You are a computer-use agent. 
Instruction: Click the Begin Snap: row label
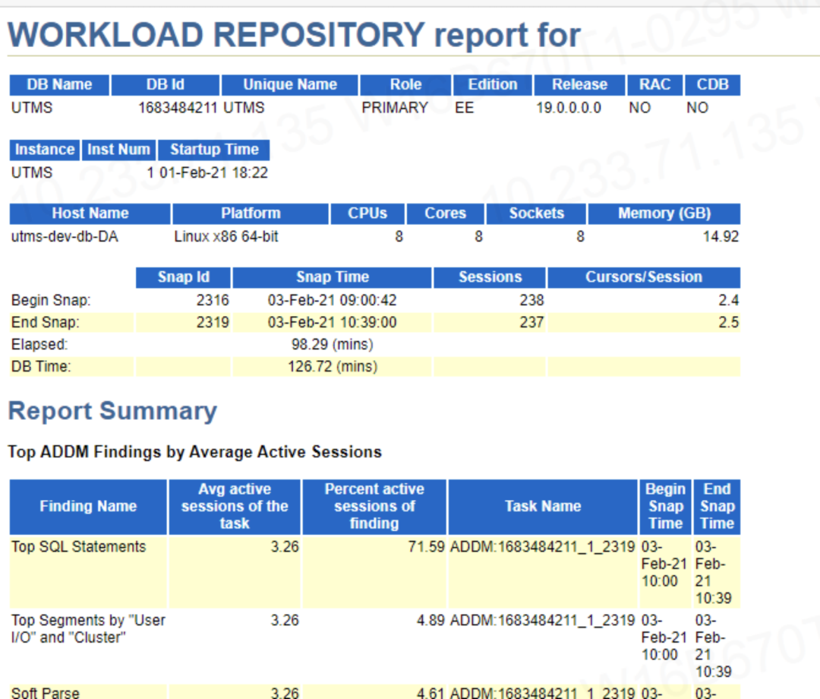51,300
